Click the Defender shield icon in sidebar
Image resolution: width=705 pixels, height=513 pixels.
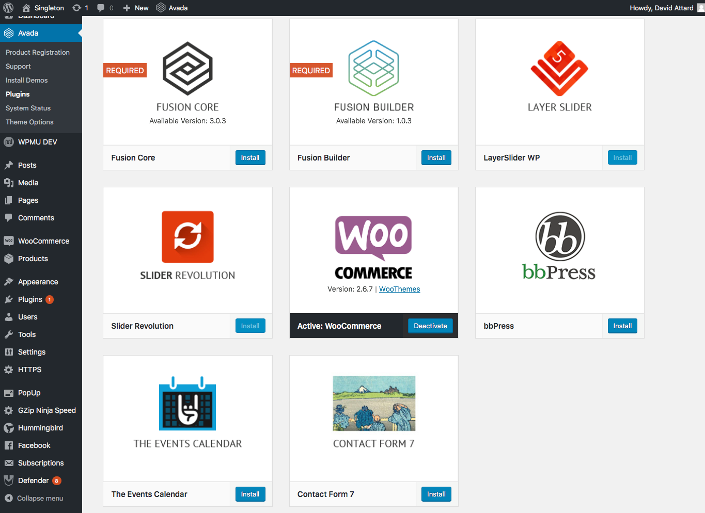[9, 480]
